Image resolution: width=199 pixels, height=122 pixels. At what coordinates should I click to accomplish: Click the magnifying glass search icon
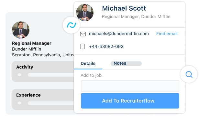[x=189, y=74]
